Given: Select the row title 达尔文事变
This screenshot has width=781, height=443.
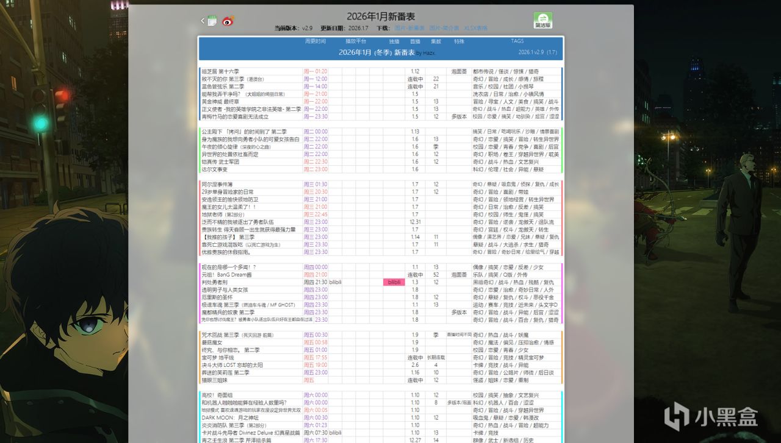Looking at the screenshot, I should (x=214, y=169).
